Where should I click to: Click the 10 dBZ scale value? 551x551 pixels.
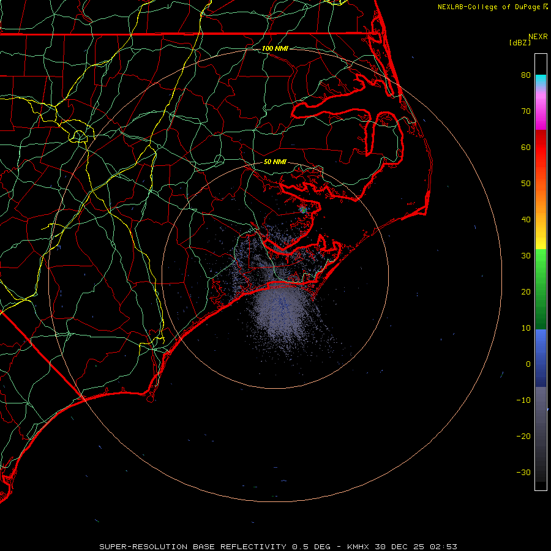(526, 328)
